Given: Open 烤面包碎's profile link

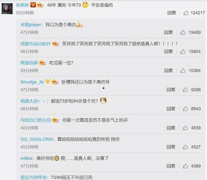Looking at the screenshot, I should pyautogui.click(x=29, y=63).
